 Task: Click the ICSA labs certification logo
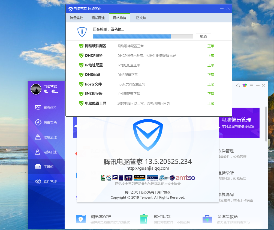164,178
